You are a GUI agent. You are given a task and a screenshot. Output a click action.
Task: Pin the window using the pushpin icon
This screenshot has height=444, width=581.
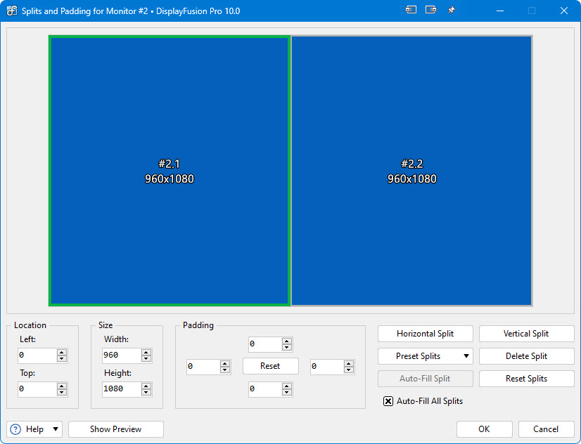[x=452, y=11]
